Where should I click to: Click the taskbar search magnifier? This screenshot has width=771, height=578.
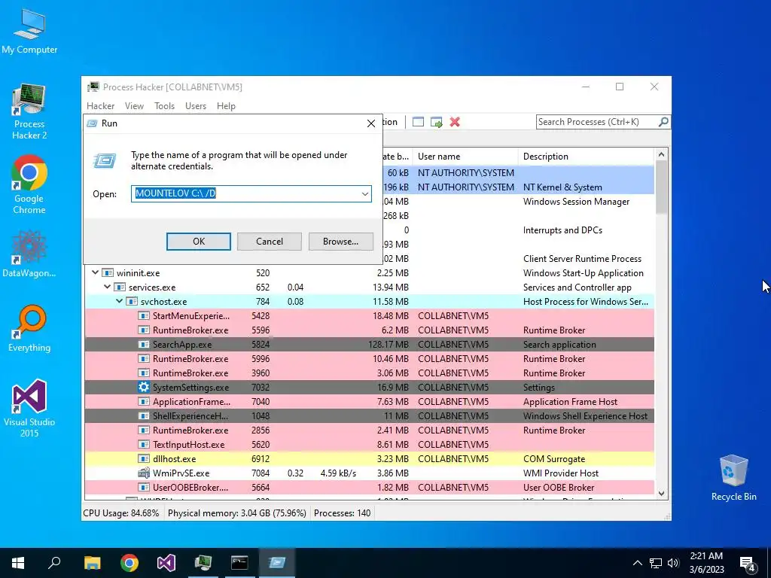tap(54, 563)
